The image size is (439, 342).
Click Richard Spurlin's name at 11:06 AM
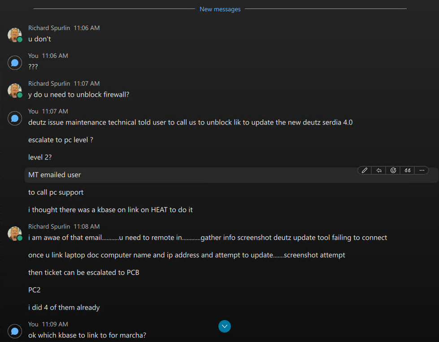click(x=49, y=28)
